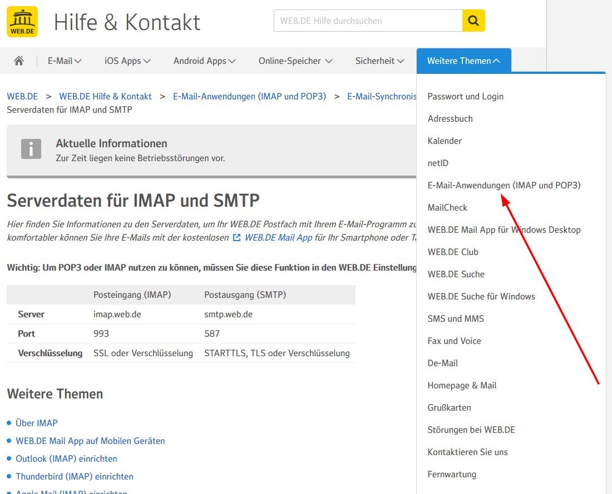Viewport: 612px width, 494px height.
Task: Click the imap.web.de server cell
Action: 117,315
